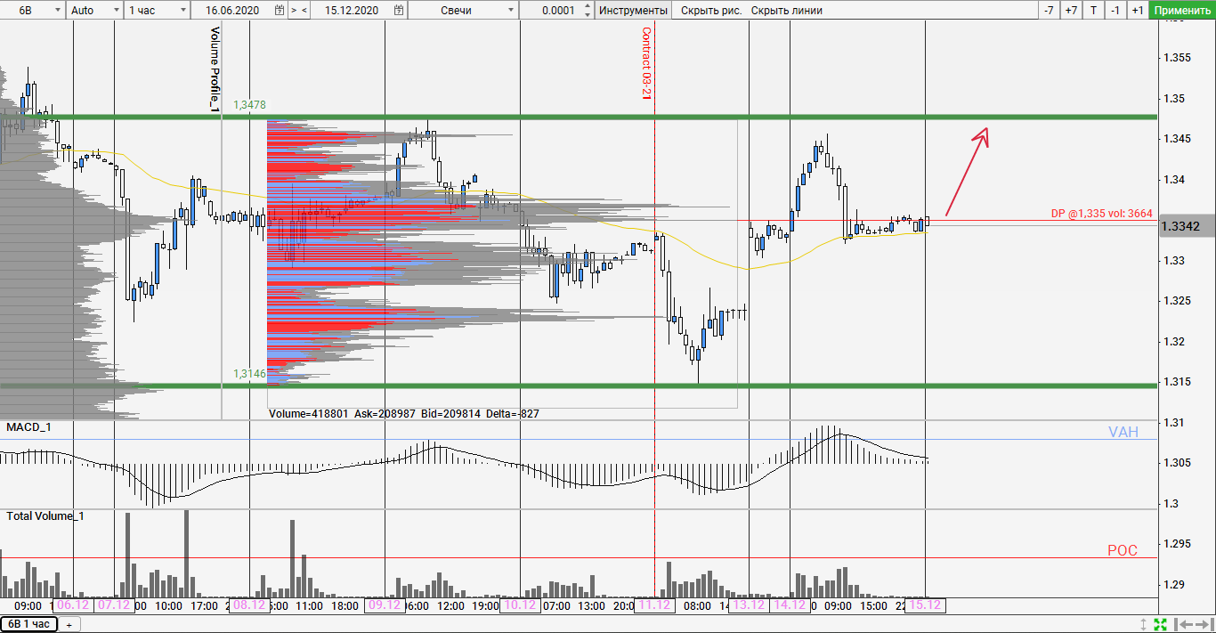This screenshot has width=1216, height=633.
Task: Open the Инструменты menu
Action: coord(633,11)
